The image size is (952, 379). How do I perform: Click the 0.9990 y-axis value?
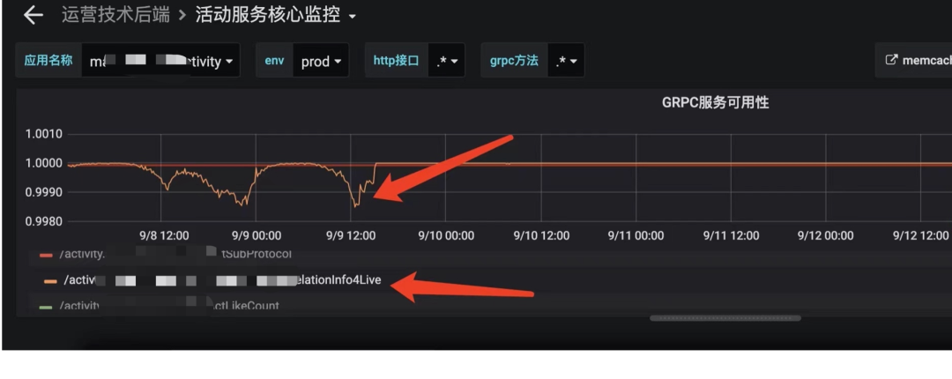coord(43,192)
